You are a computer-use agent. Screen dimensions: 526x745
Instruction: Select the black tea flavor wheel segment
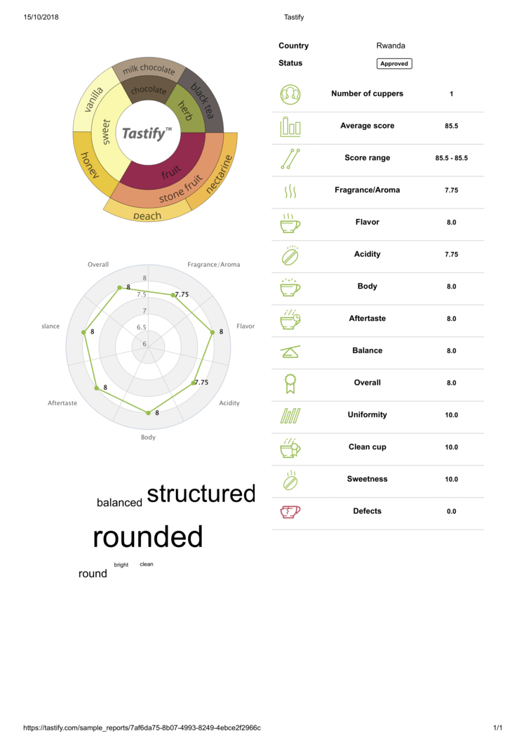tap(203, 100)
